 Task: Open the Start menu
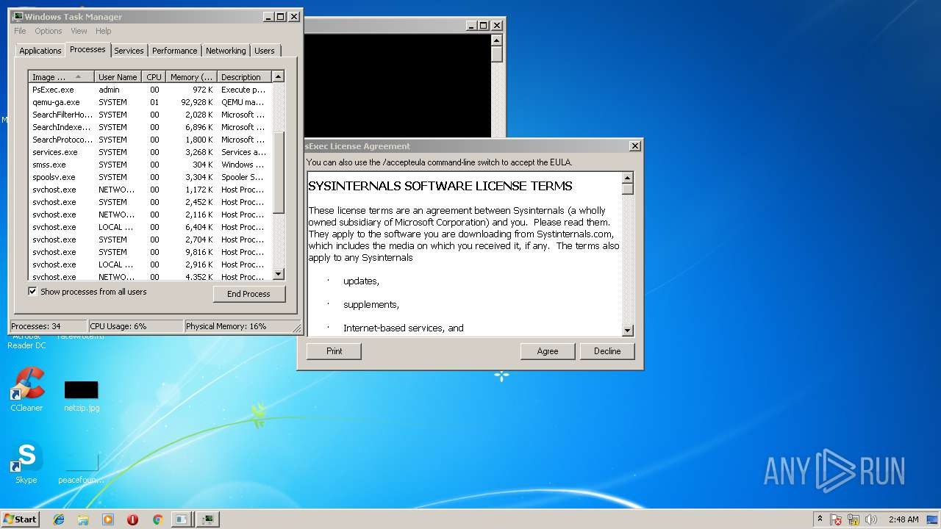pos(20,519)
